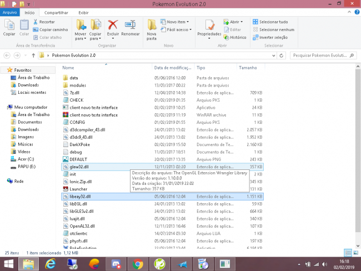Click Copiar caminho button
The image size is (361, 271).
click(x=51, y=29)
